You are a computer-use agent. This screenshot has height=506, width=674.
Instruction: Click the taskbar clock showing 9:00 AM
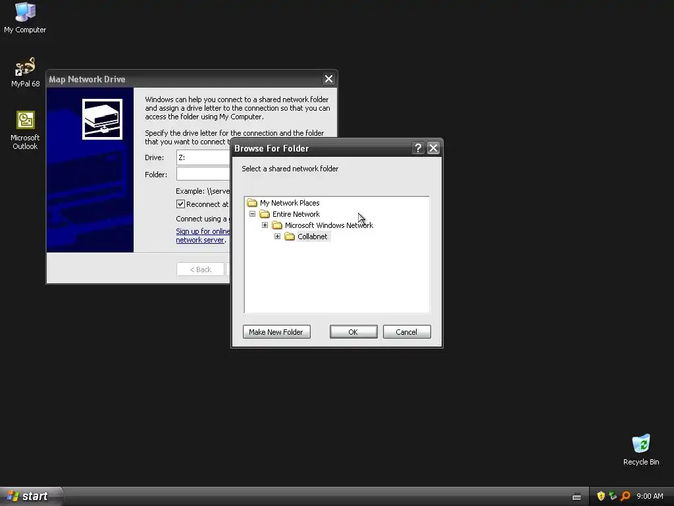(x=650, y=496)
